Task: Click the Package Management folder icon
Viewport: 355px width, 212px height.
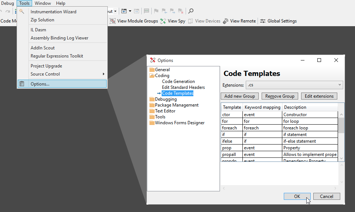Action: point(152,105)
